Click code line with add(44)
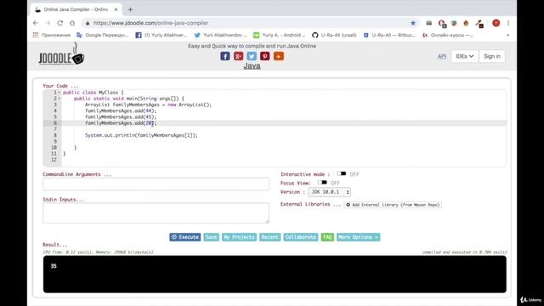This screenshot has width=544, height=306. [x=121, y=110]
